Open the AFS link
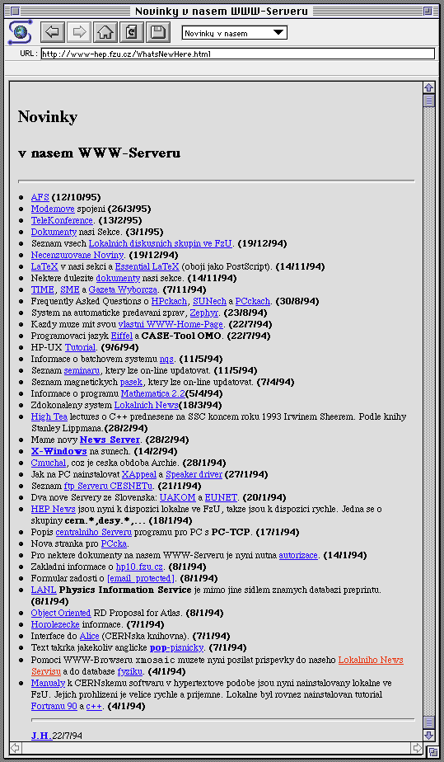Image resolution: width=444 pixels, height=762 pixels. tap(40, 197)
